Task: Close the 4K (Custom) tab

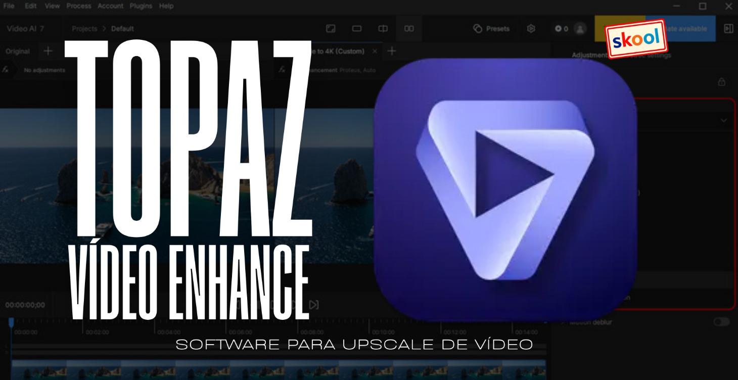Action: click(375, 52)
